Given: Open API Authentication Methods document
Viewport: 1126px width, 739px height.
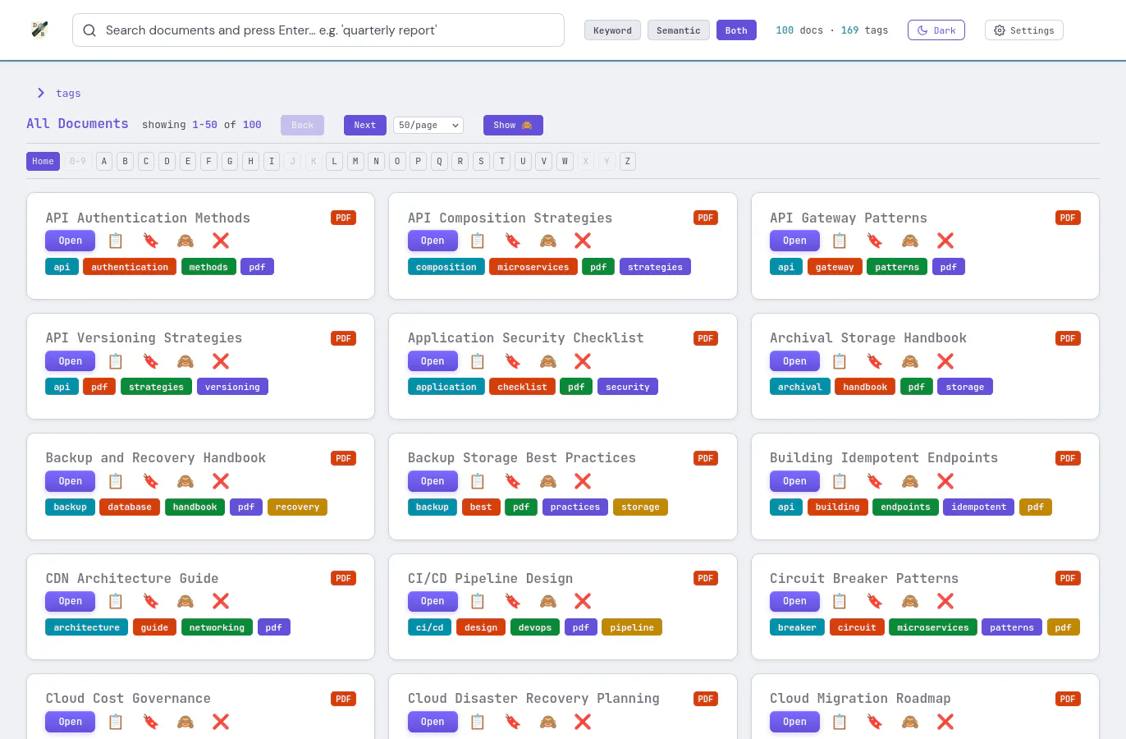Looking at the screenshot, I should pyautogui.click(x=71, y=241).
